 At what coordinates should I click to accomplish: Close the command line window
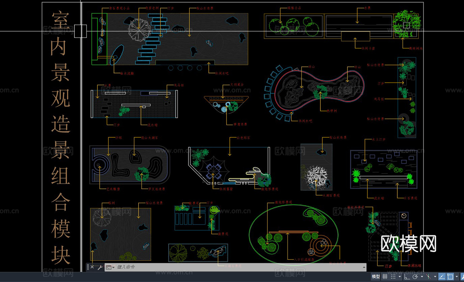pyautogui.click(x=92, y=267)
